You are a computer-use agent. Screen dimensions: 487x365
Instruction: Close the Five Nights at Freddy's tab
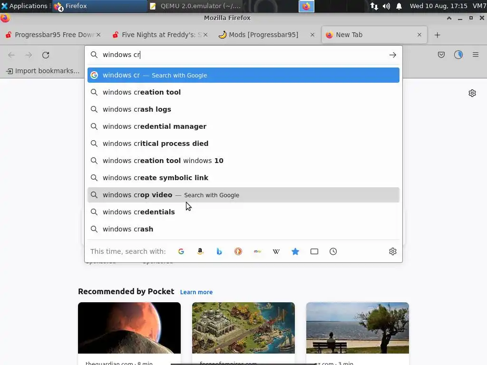coord(205,35)
